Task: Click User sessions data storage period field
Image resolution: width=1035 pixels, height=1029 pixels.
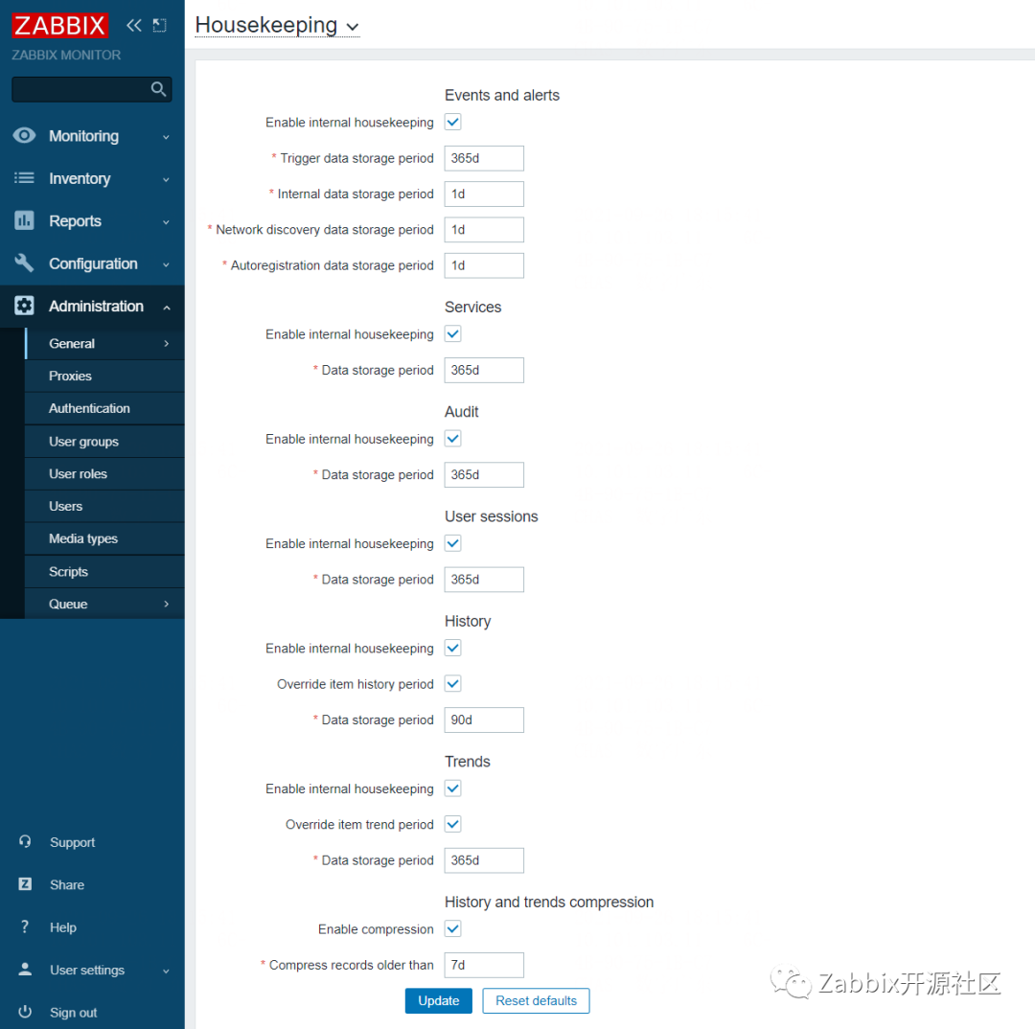Action: click(x=484, y=580)
